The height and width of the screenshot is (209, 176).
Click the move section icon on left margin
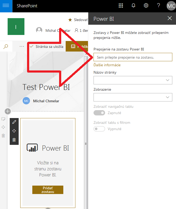tap(3, 127)
